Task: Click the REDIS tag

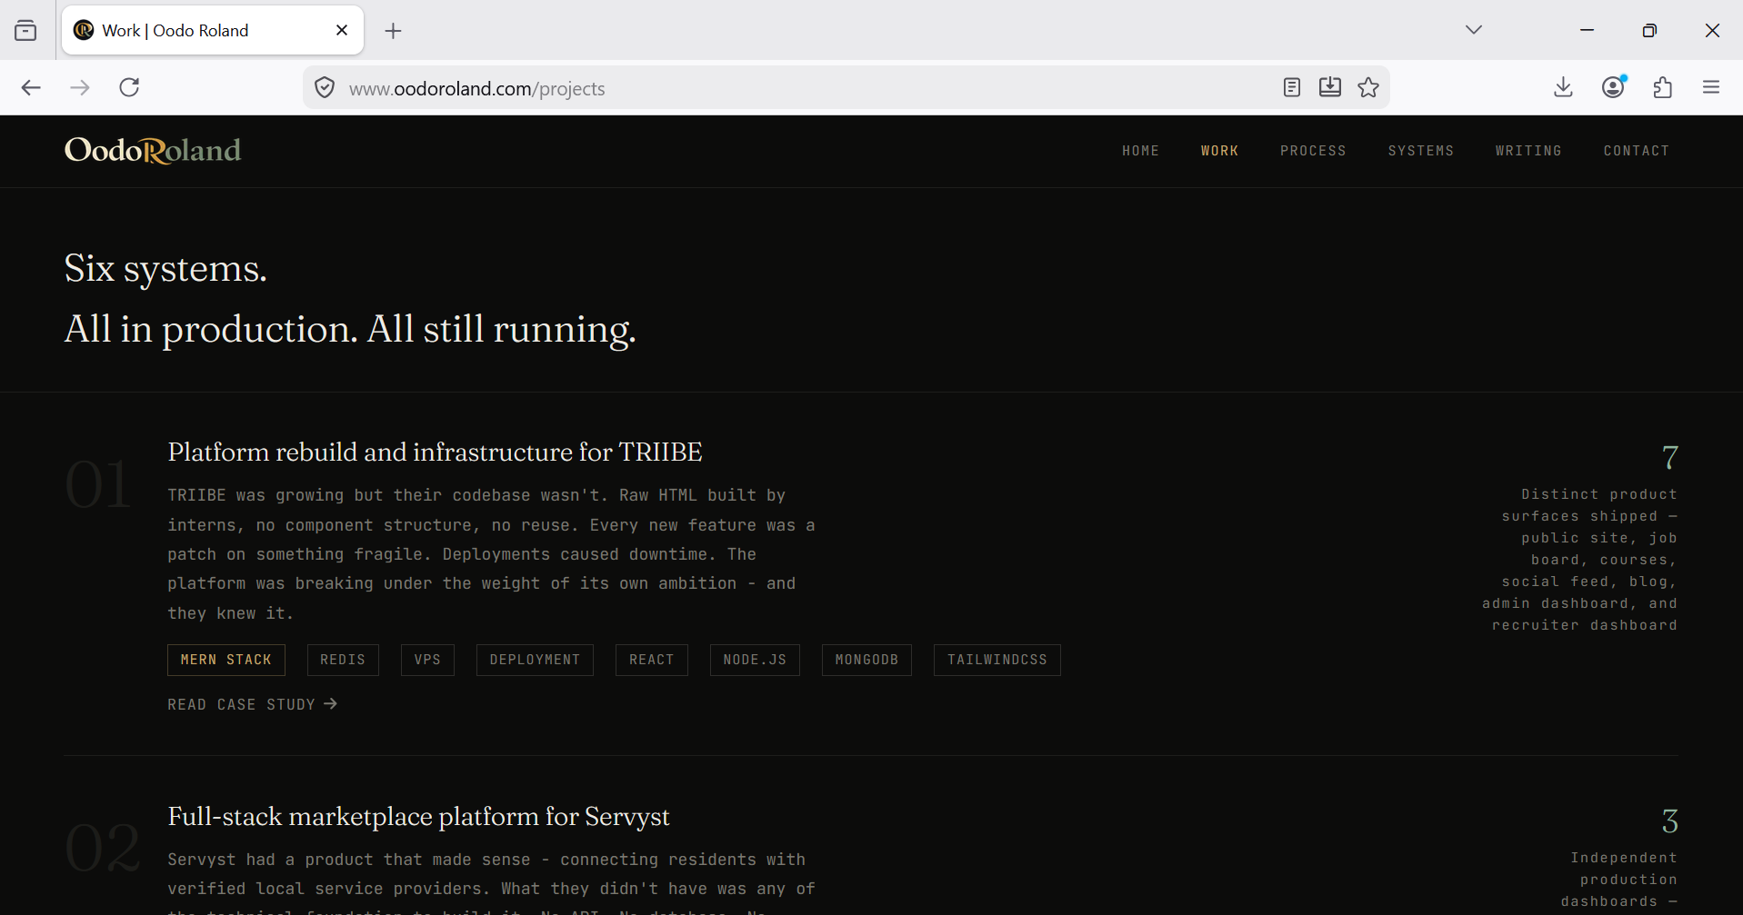Action: click(x=343, y=660)
